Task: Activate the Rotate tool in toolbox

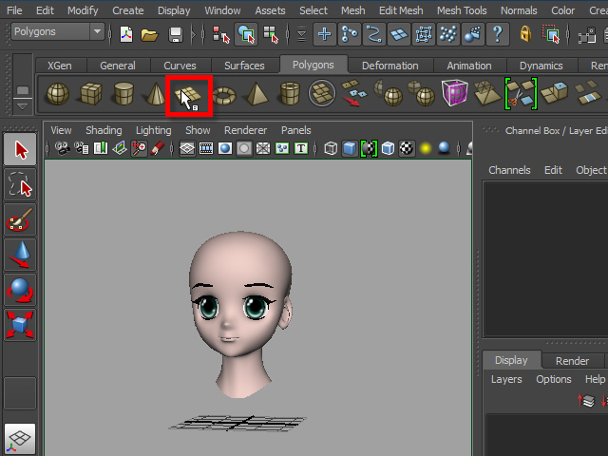Action: (x=20, y=290)
